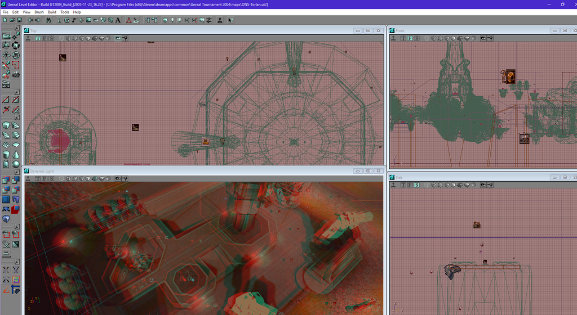Activate the Actor Scaling tool
Image resolution: width=577 pixels, height=315 pixels.
click(6, 46)
